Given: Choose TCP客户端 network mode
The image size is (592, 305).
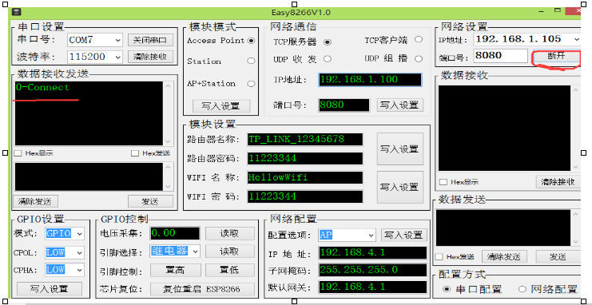Looking at the screenshot, I should click(419, 39).
